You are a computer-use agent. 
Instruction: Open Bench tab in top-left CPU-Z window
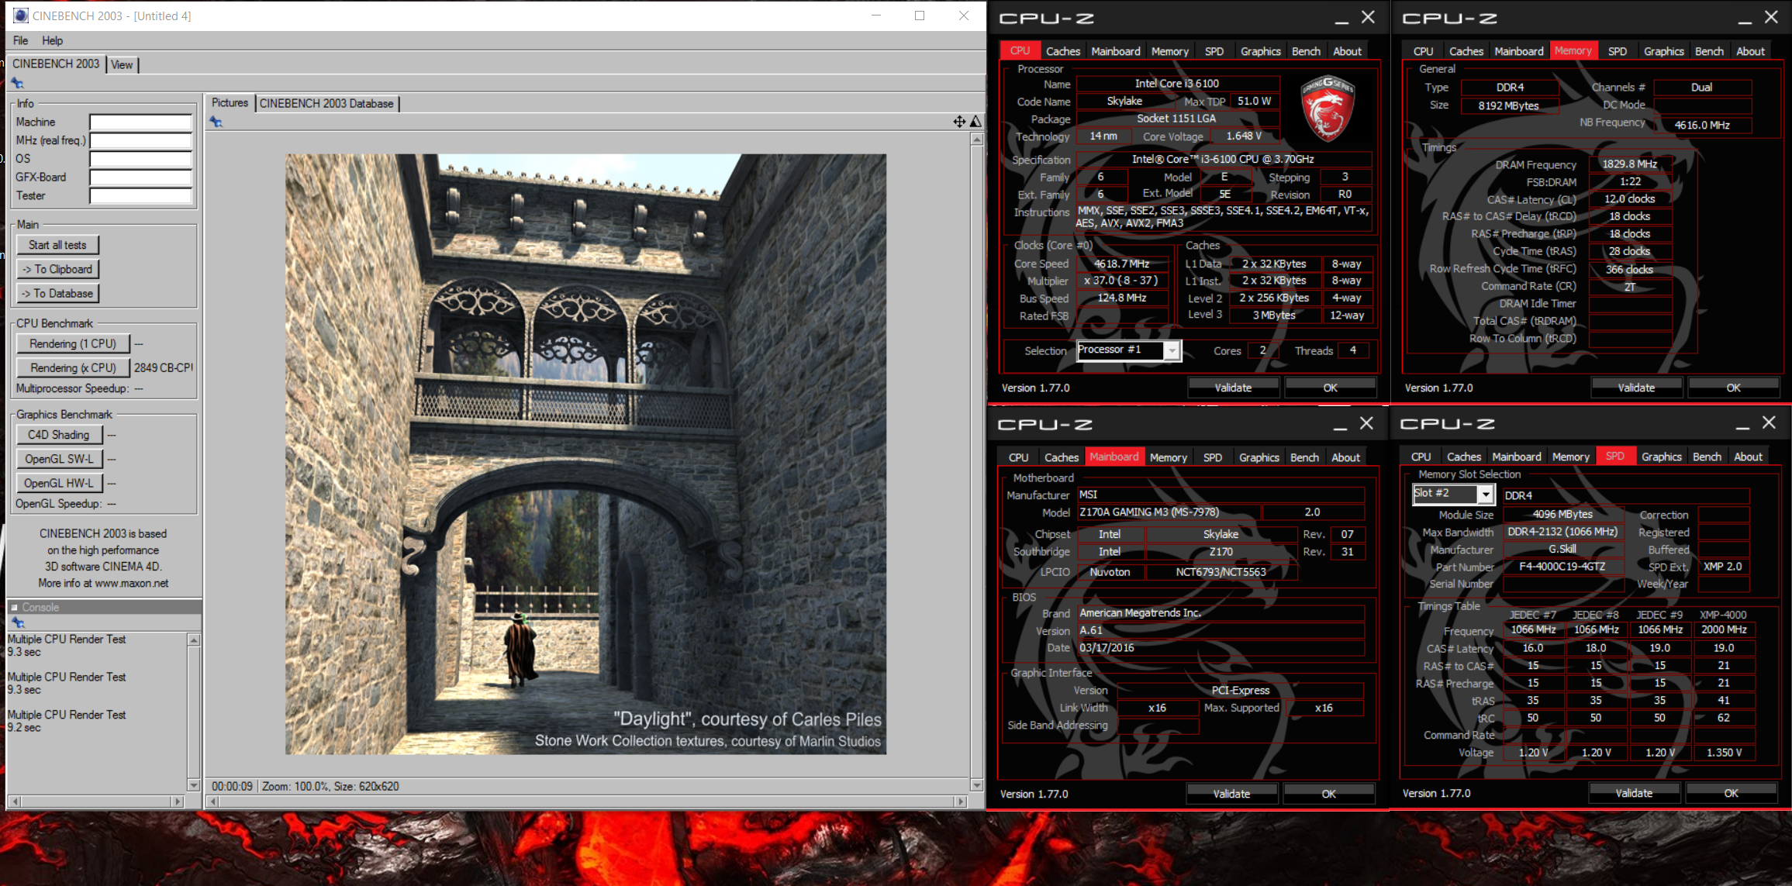coord(1306,51)
